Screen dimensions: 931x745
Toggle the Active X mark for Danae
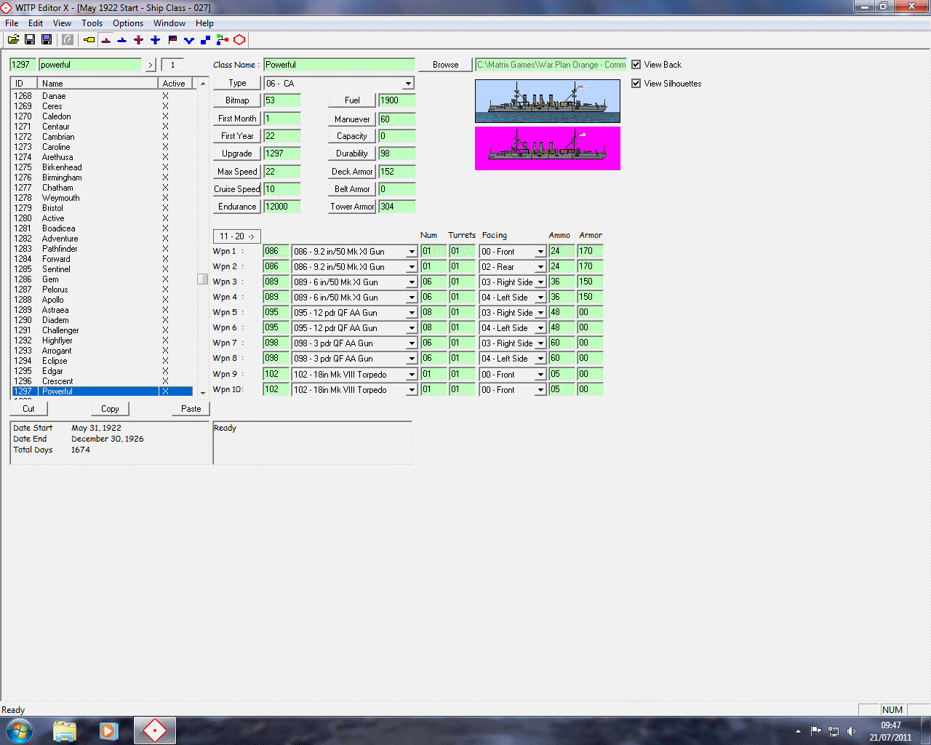(x=165, y=96)
